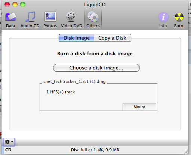Select the Photos disc section
The image size is (191, 155).
[x=50, y=19]
